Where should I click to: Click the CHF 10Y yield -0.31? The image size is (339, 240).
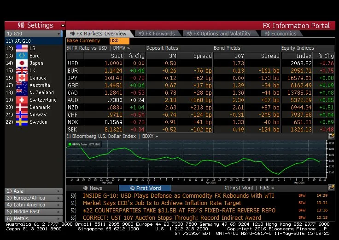[237, 114]
